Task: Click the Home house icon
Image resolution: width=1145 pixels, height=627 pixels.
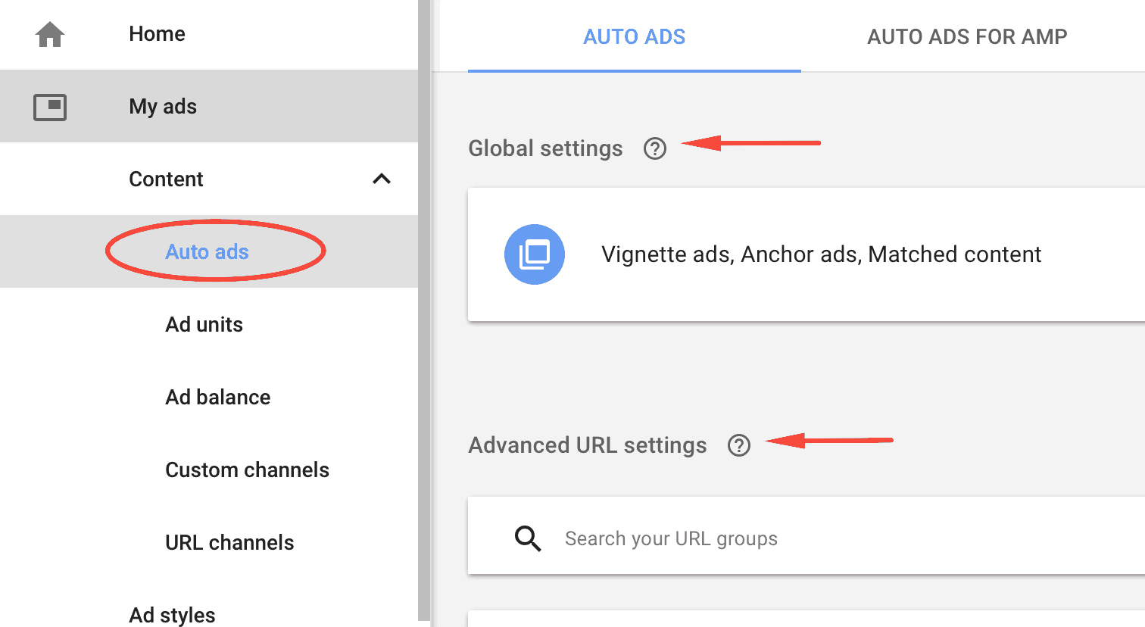Action: 50,35
